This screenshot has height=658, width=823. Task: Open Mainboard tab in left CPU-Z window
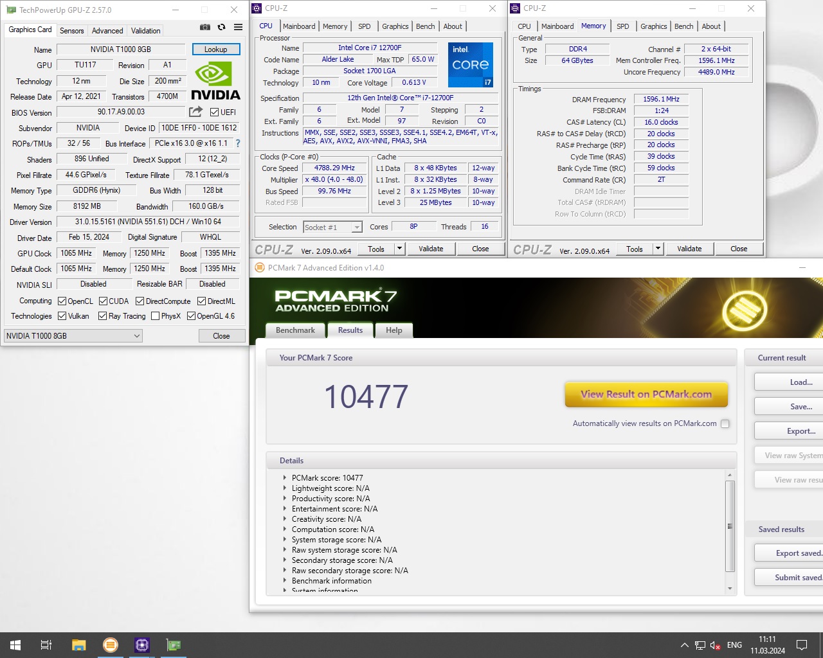299,26
